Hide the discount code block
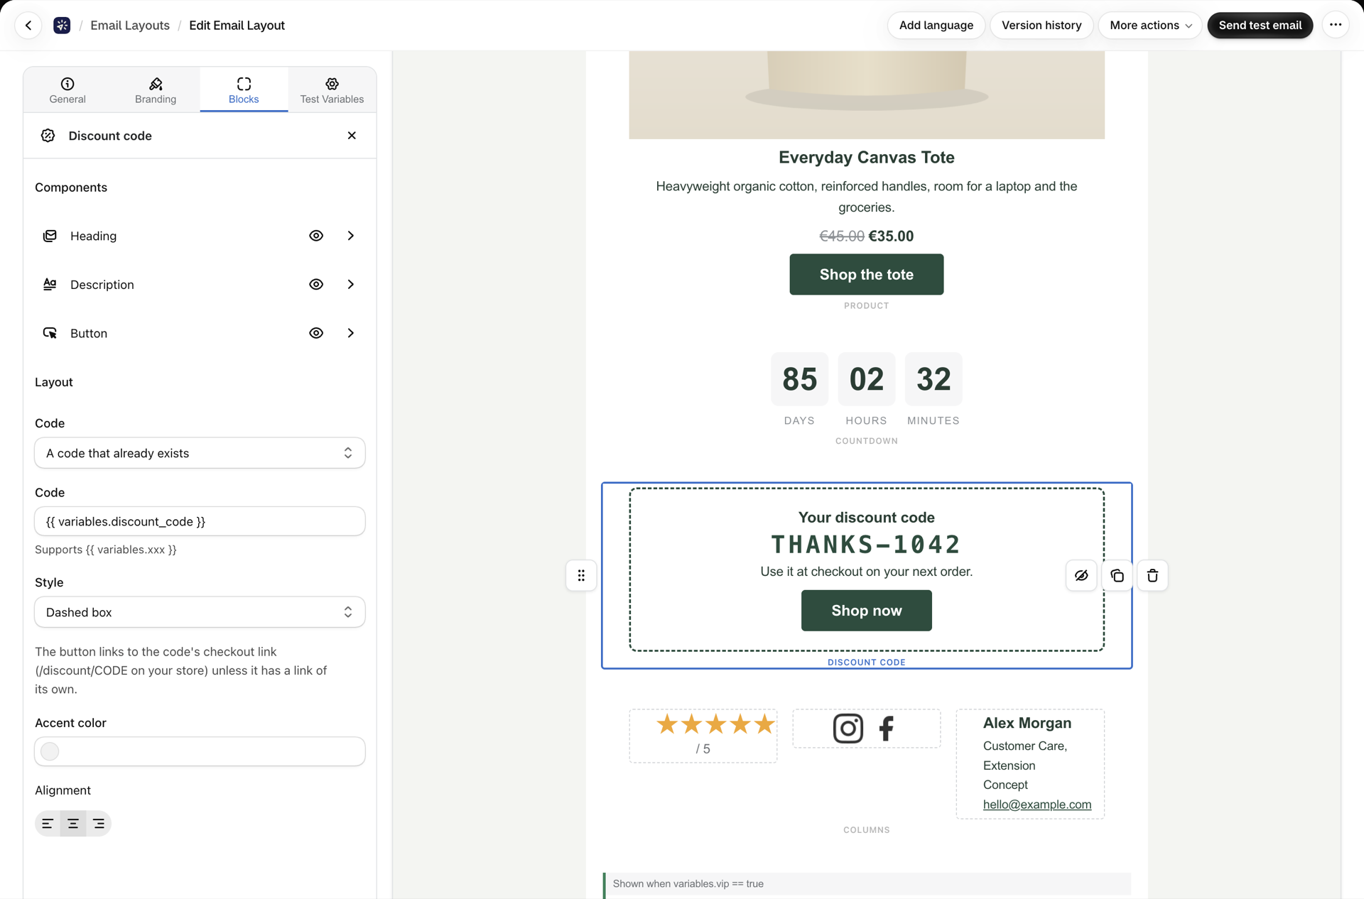 click(x=1081, y=575)
